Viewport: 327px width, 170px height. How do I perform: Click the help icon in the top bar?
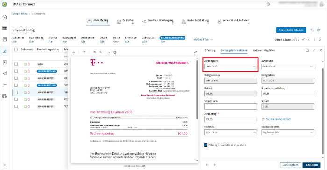pyautogui.click(x=268, y=4)
